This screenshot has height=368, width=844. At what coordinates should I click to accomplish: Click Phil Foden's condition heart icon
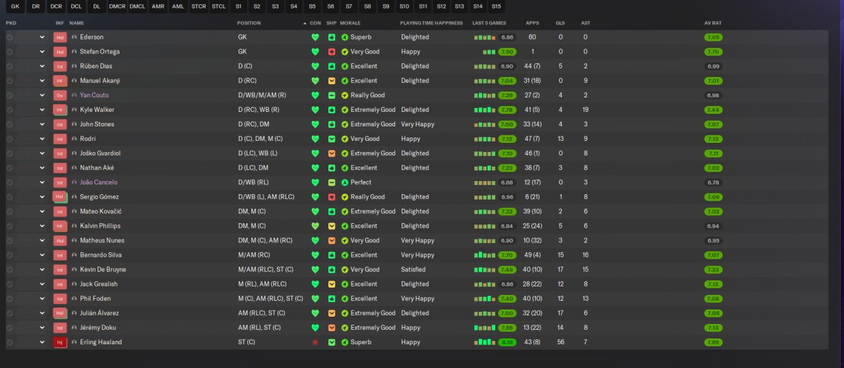[x=315, y=299]
